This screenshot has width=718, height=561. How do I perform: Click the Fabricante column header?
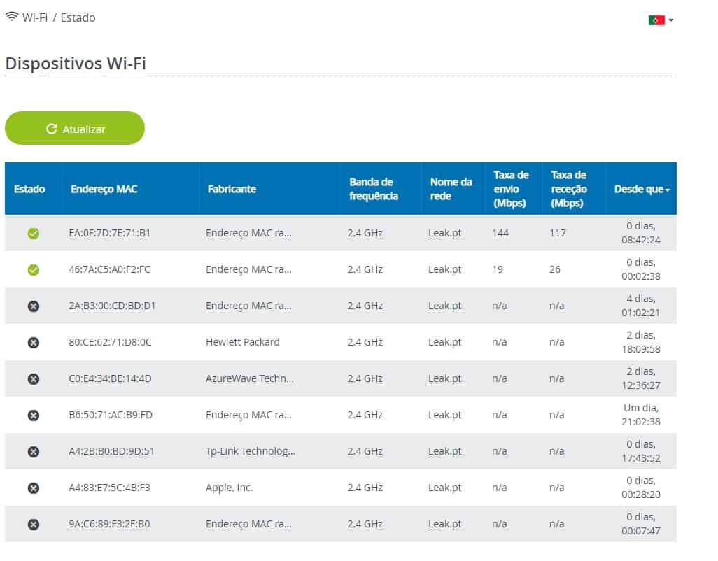coord(232,190)
